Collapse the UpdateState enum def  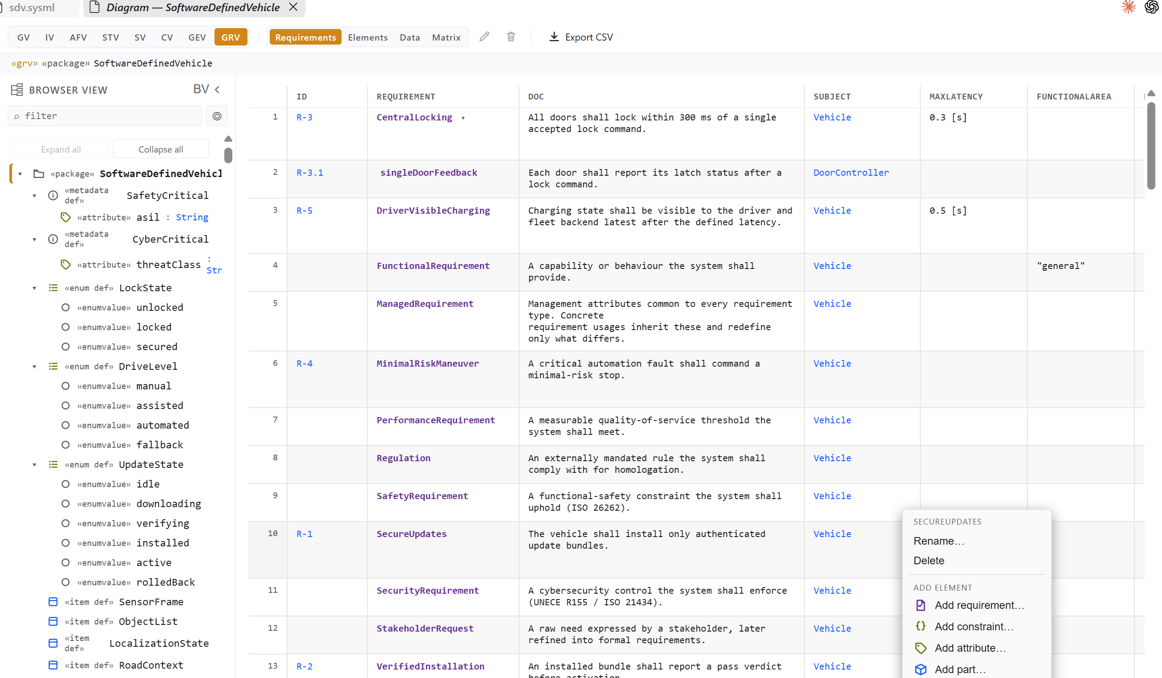(34, 465)
